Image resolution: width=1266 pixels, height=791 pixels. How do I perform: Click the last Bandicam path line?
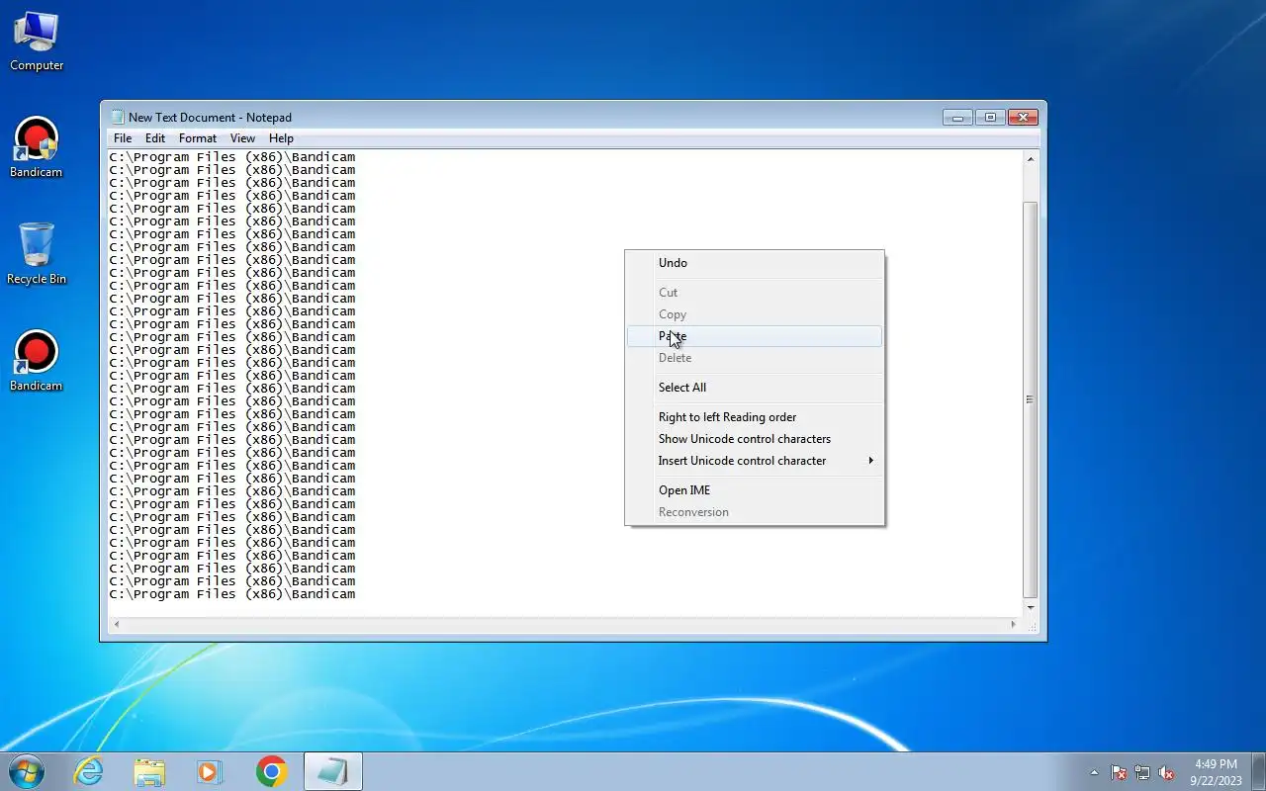[232, 594]
